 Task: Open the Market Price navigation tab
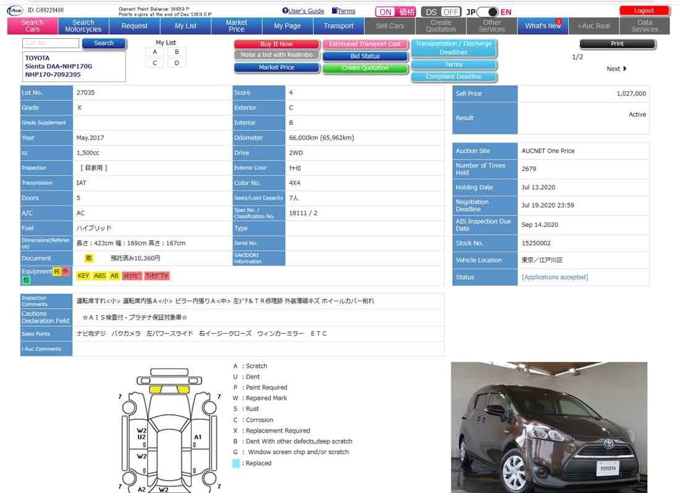[236, 26]
